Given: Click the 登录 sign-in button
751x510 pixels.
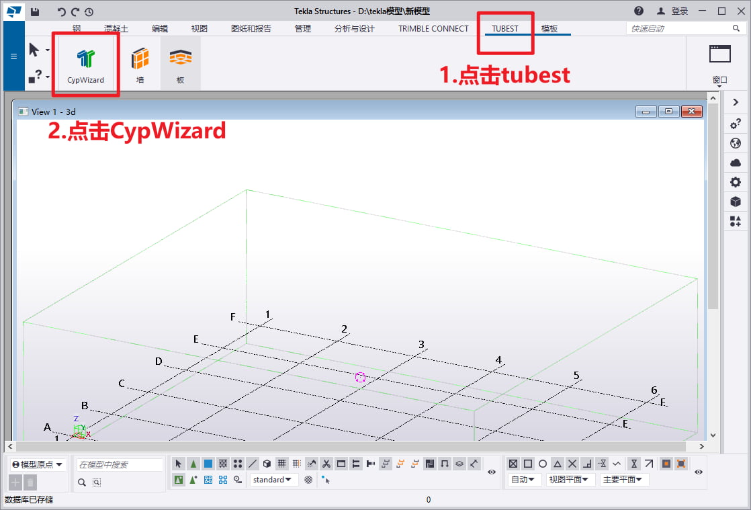Looking at the screenshot, I should point(672,11).
